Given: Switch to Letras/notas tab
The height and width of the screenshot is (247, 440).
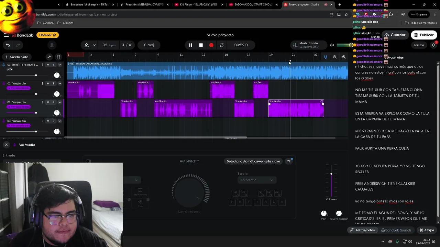Looking at the screenshot, I should coord(362,230).
